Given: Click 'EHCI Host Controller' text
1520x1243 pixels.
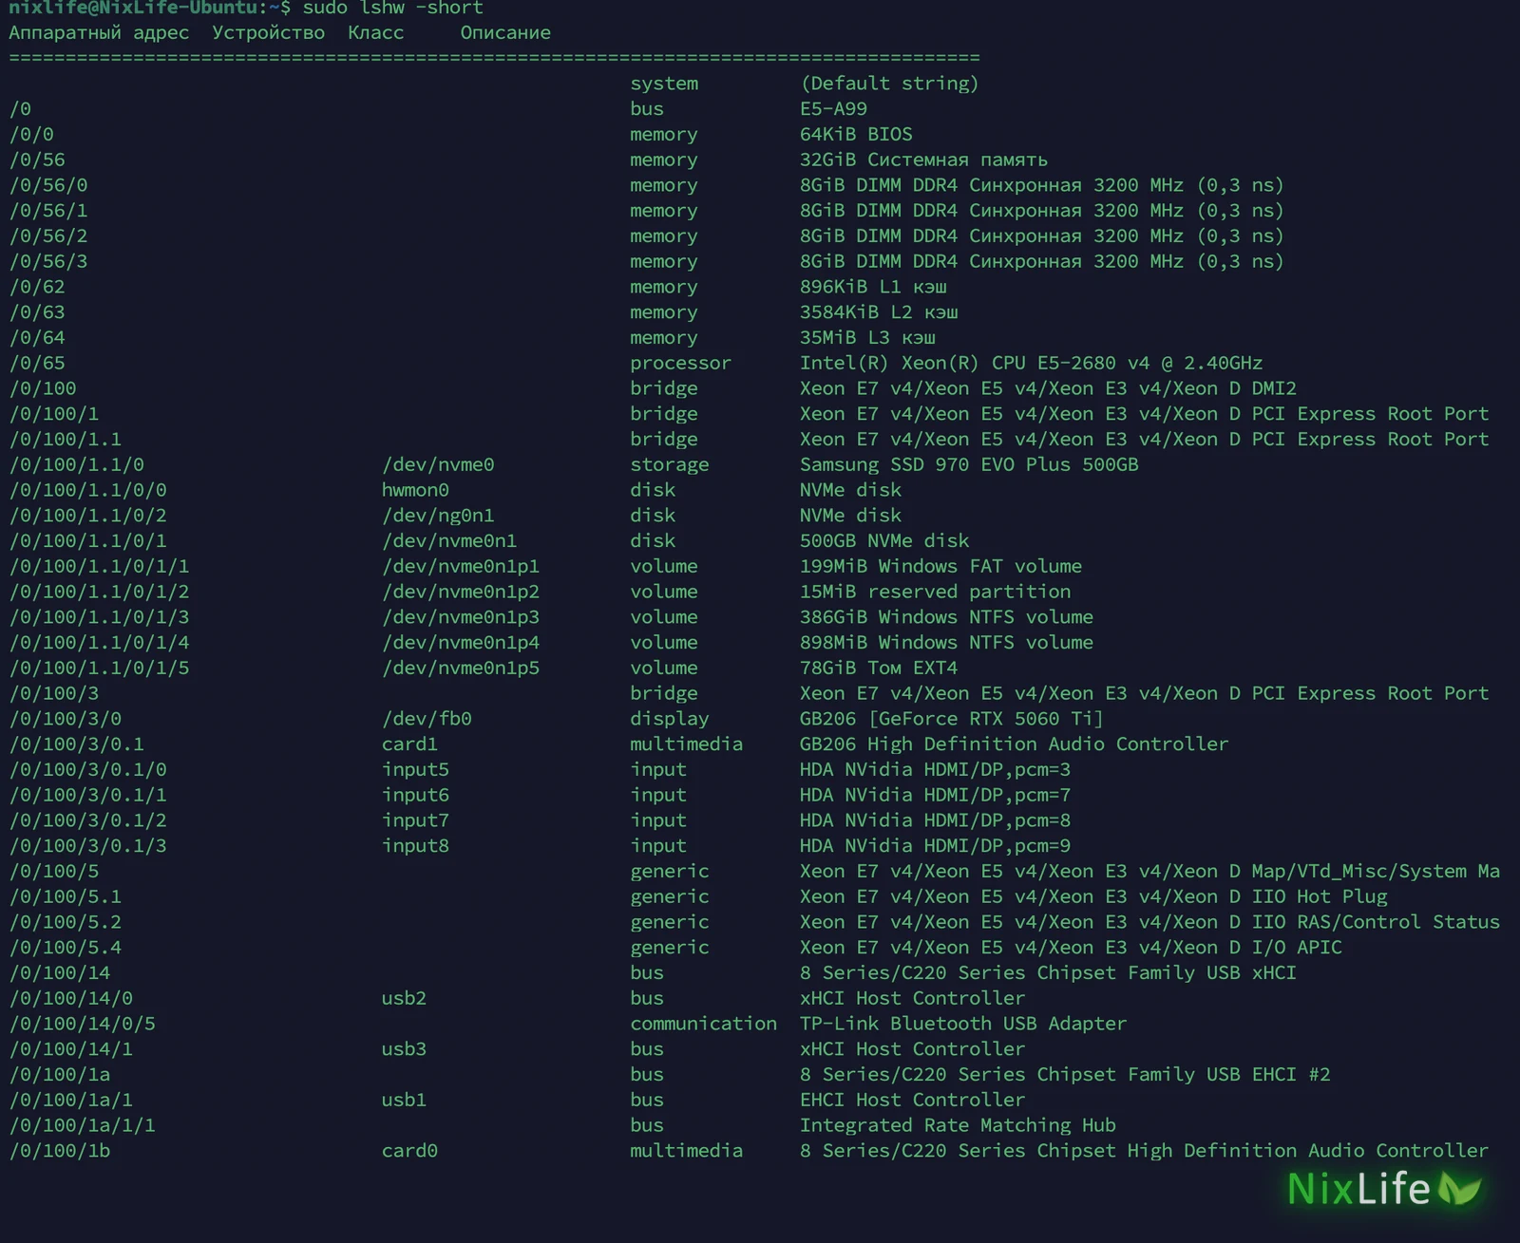Looking at the screenshot, I should (x=912, y=1100).
